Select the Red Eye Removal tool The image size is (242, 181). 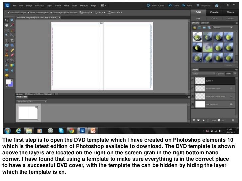[x=7, y=50]
